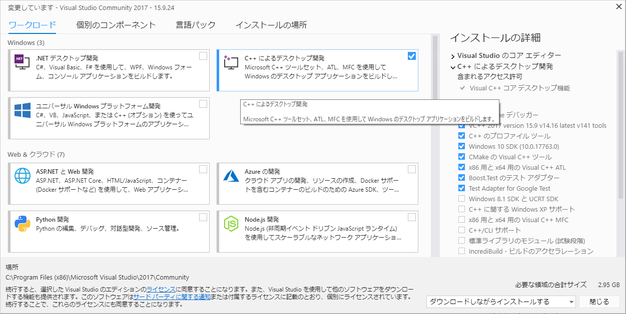Enable 標準ライブラリのモジュール (試験段階) component
The image size is (626, 314).
tap(461, 241)
